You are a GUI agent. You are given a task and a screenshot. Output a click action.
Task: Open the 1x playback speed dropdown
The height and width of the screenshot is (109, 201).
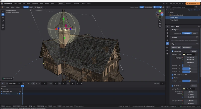tap(79, 83)
